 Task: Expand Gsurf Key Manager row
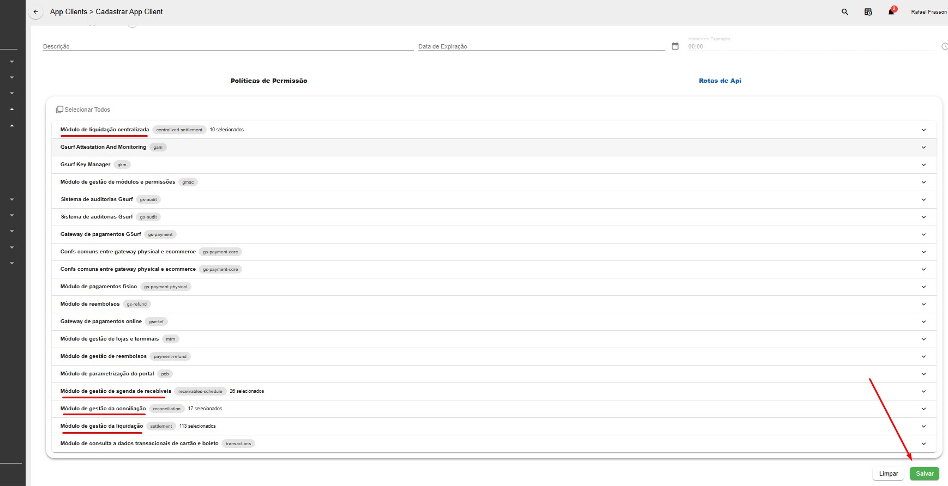click(x=923, y=165)
